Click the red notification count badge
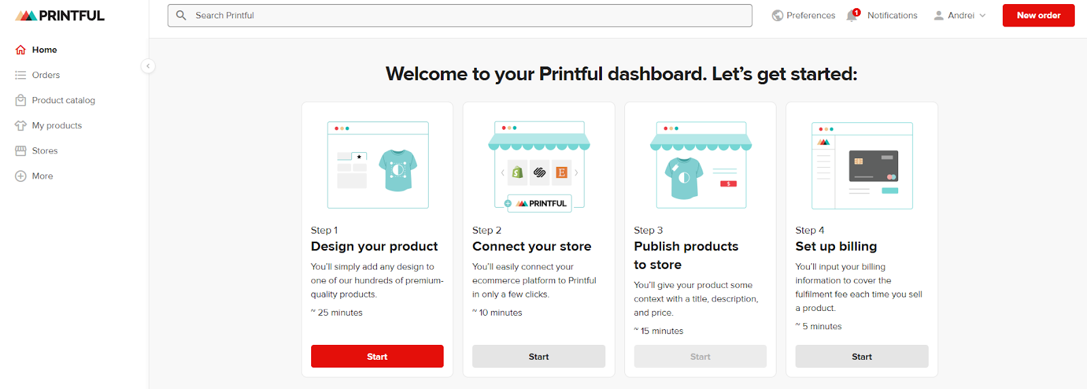Viewport: 1087px width, 389px height. pyautogui.click(x=857, y=12)
